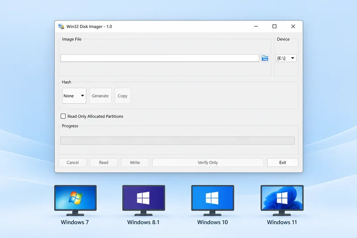Close the Win32 Disk Imager window

tap(293, 26)
